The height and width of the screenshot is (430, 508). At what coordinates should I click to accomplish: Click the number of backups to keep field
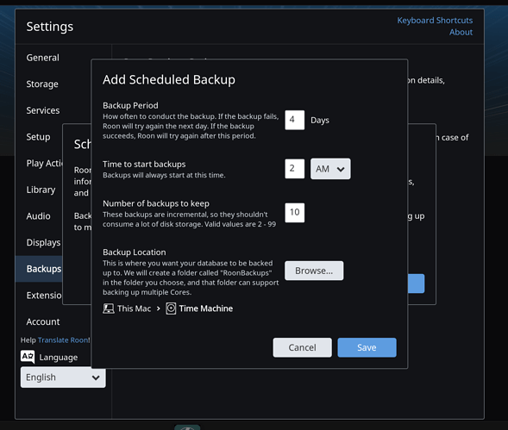point(294,213)
